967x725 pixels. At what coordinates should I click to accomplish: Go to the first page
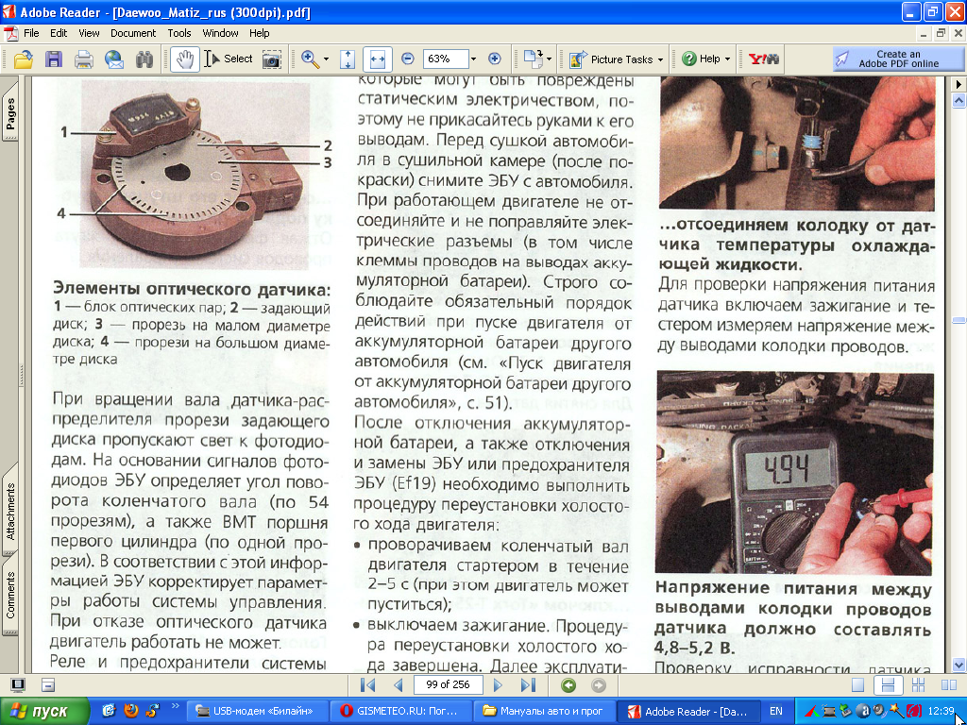pyautogui.click(x=368, y=685)
